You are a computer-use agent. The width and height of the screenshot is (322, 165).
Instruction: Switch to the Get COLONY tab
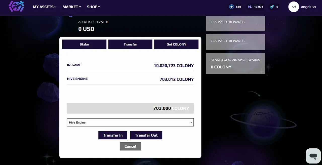pos(176,44)
